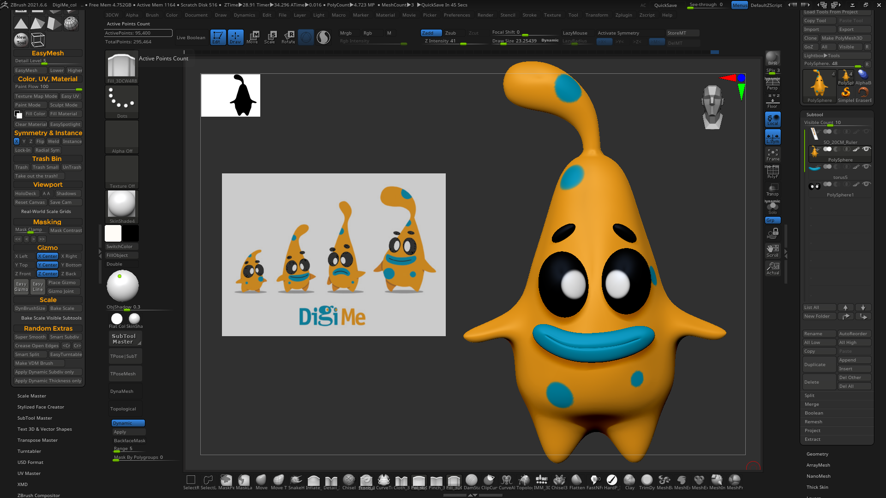Hide the torus5 subtool with eye icon
Viewport: 886px width, 498px height.
[x=867, y=166]
